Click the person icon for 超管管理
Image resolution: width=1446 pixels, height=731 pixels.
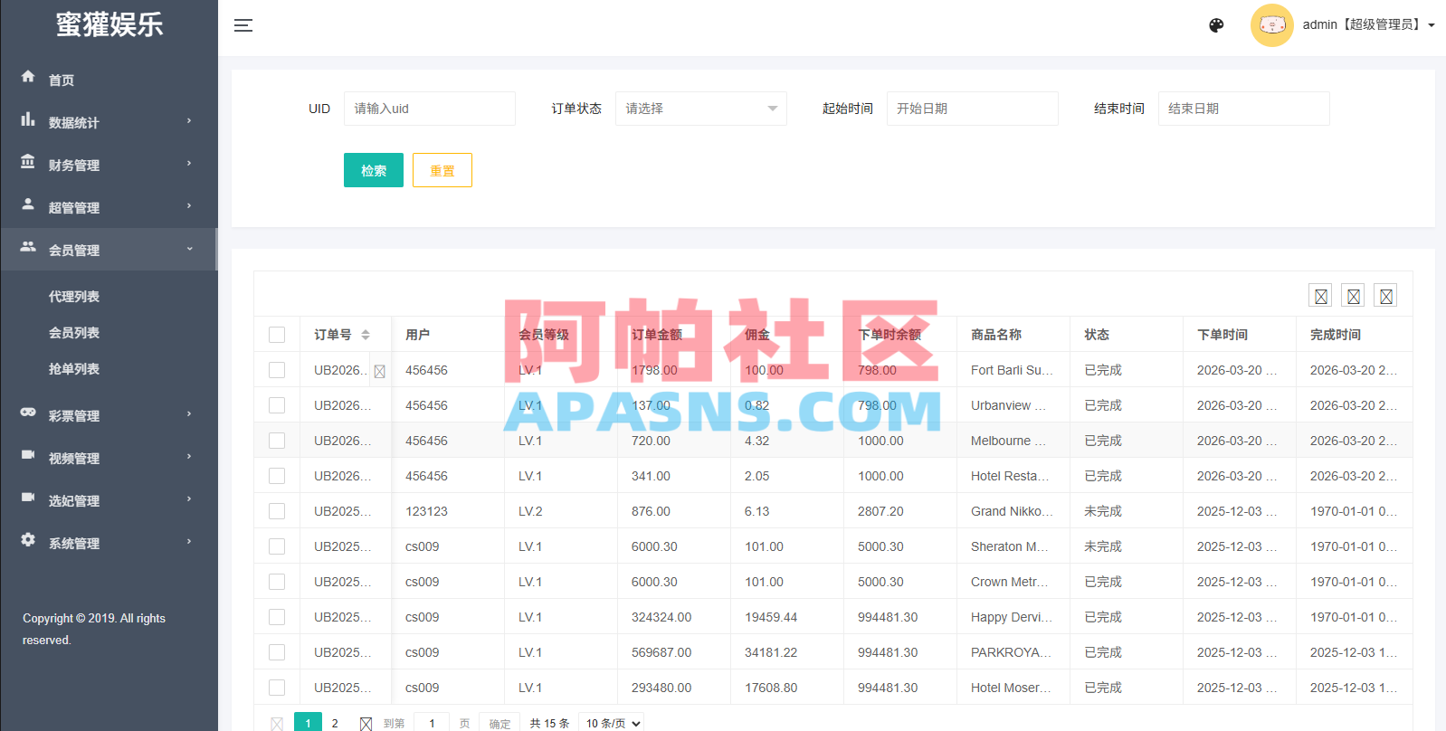(x=28, y=204)
